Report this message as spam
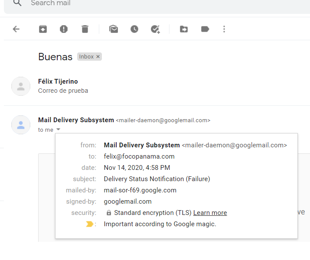310x260 pixels. 64,29
